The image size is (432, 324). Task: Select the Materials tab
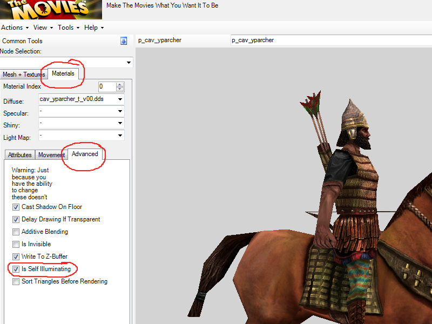pos(63,73)
